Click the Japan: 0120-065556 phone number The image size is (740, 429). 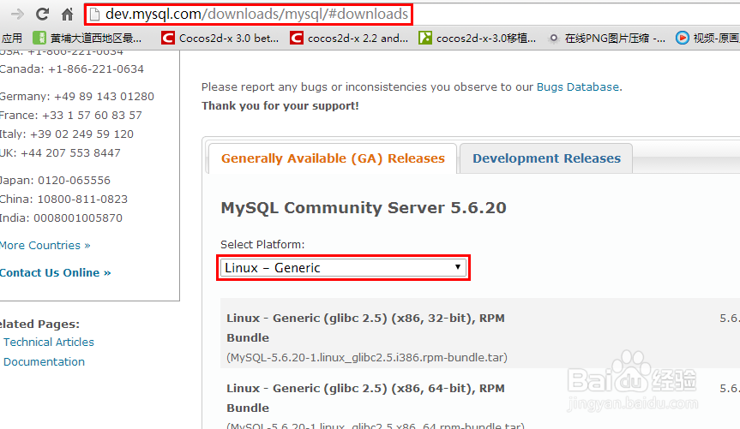pyautogui.click(x=55, y=180)
